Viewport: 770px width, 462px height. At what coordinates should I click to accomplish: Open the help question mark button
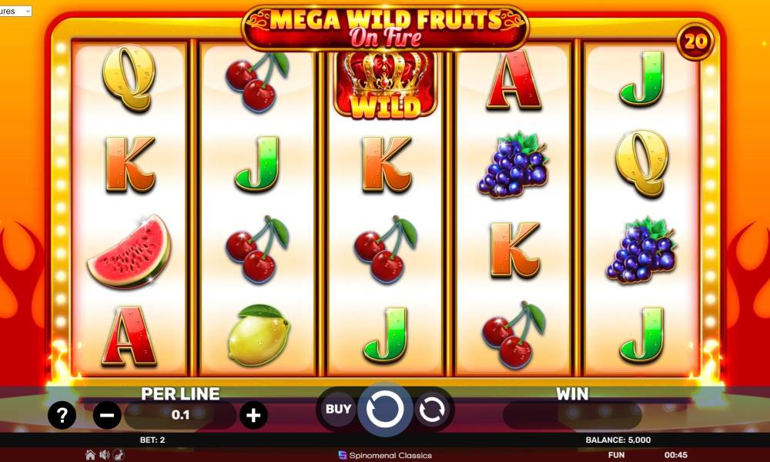tap(62, 415)
